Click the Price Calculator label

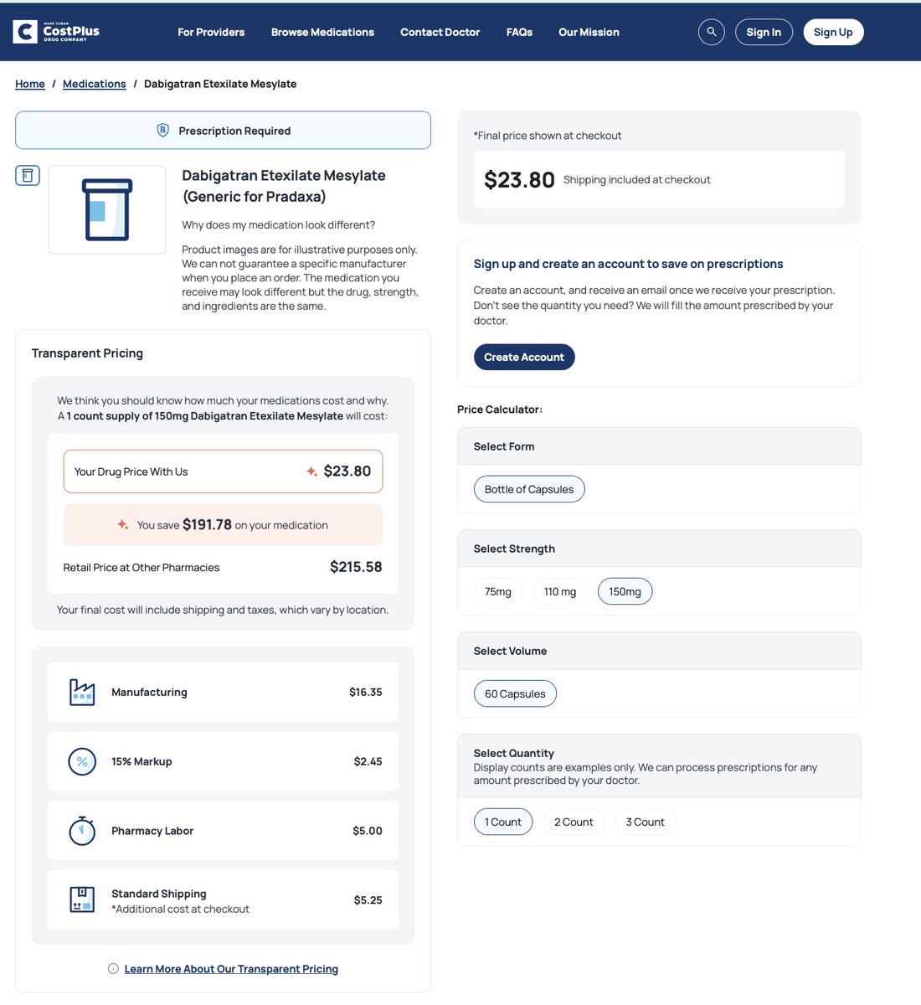[500, 410]
